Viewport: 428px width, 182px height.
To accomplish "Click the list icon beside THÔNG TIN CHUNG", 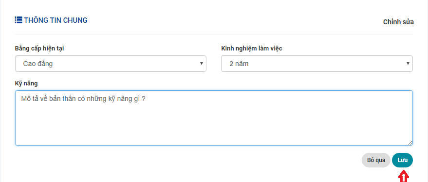I will [19, 20].
